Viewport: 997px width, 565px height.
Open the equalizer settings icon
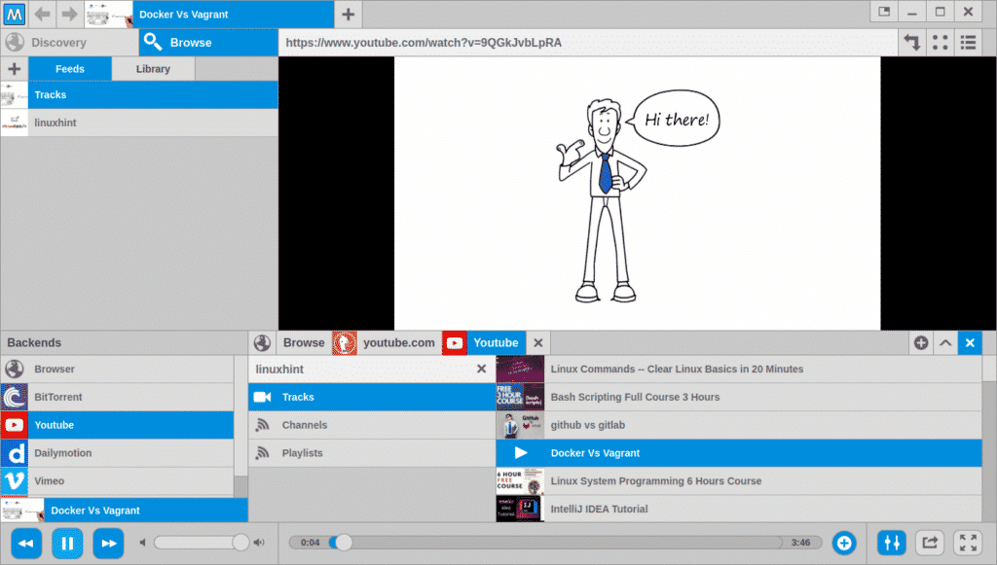(x=892, y=543)
